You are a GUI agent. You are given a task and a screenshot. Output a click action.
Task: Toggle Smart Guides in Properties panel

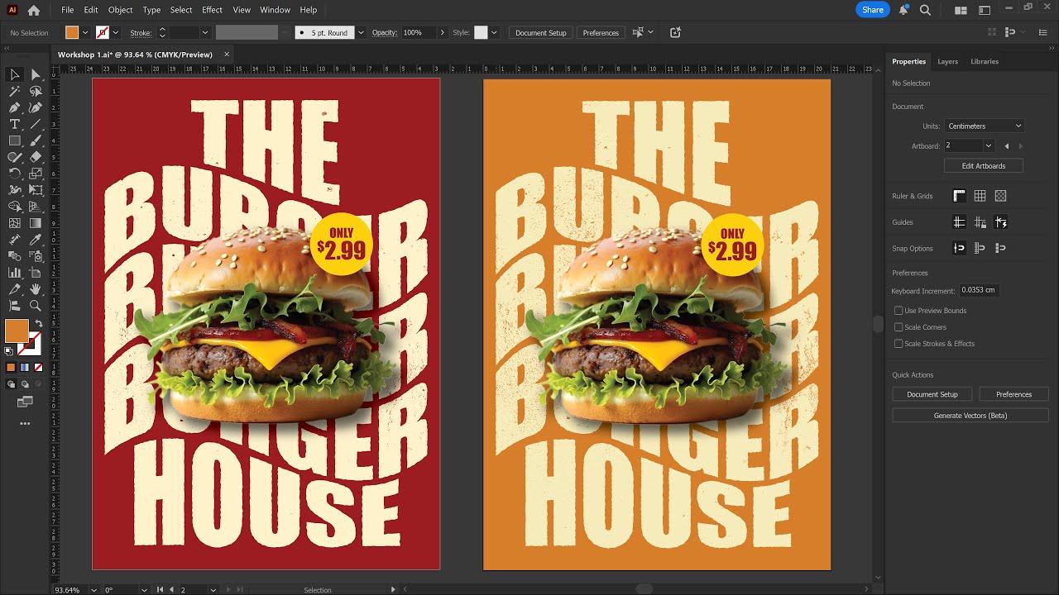(x=1000, y=222)
